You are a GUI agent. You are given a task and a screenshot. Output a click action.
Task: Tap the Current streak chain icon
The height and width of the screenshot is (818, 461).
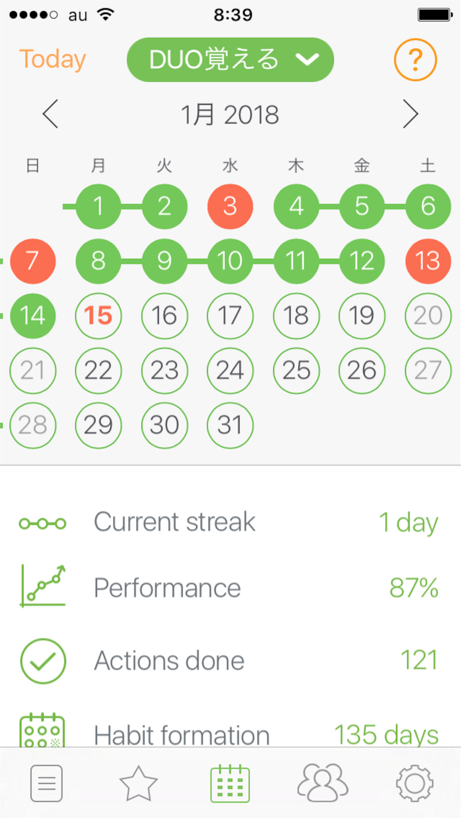click(42, 524)
